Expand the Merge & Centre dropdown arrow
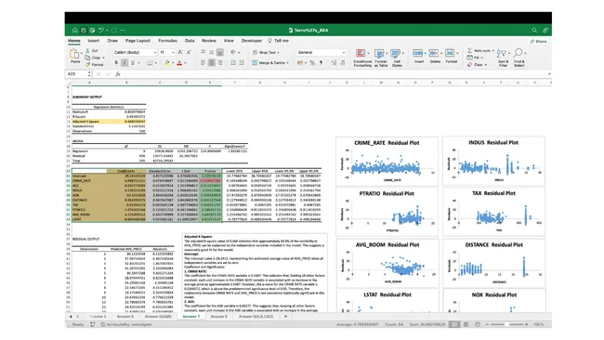The height and width of the screenshot is (340, 604). [287, 63]
